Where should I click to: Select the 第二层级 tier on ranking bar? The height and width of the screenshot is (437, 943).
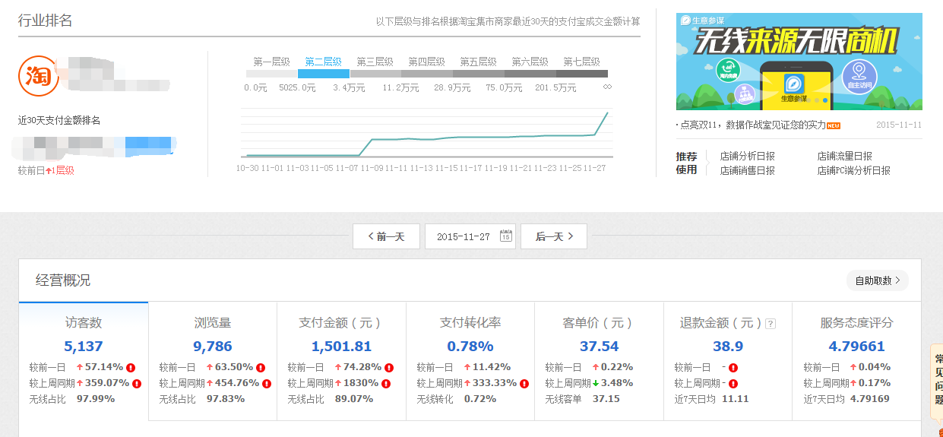tap(323, 62)
